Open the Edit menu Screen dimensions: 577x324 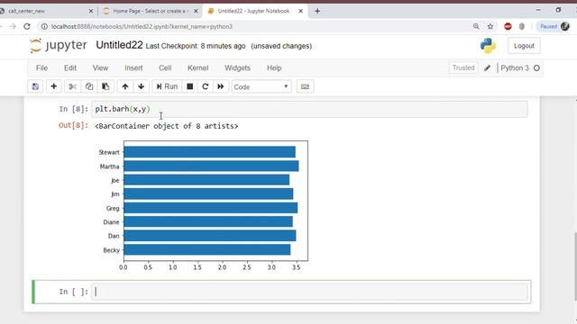click(x=70, y=68)
